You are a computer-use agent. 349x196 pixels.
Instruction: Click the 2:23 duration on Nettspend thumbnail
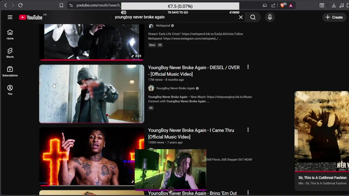pos(136,56)
